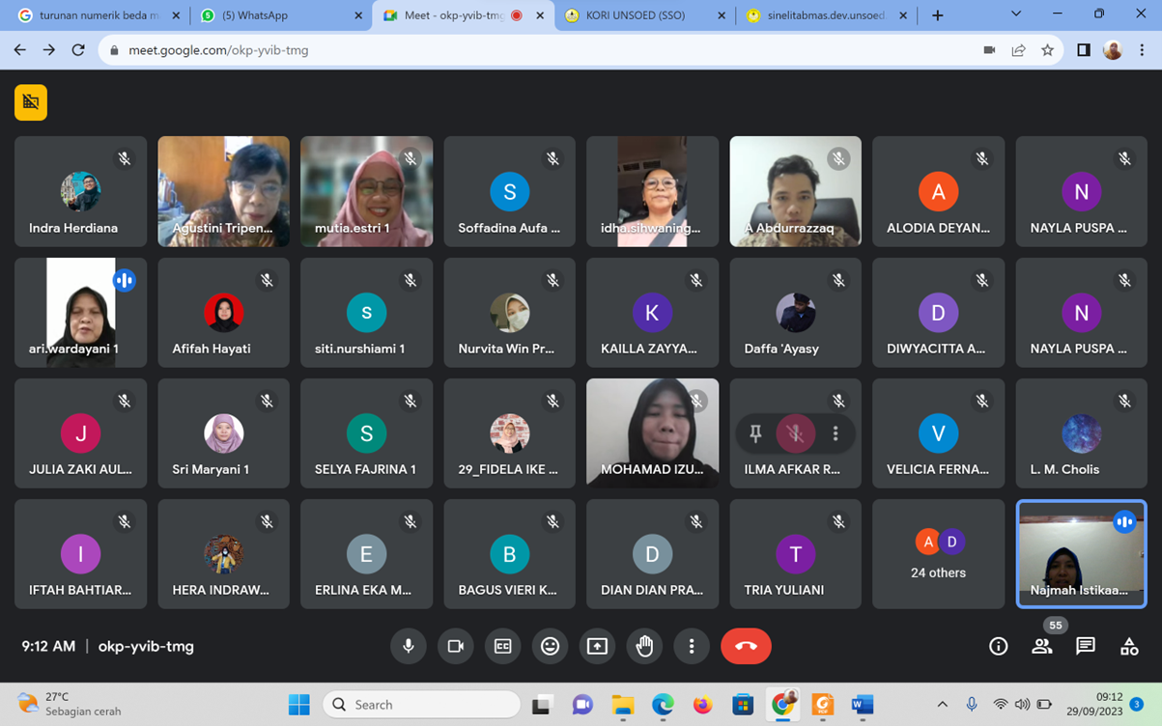Viewport: 1162px width, 726px height.
Task: Open Microsoft Word from the taskbar
Action: (x=862, y=705)
